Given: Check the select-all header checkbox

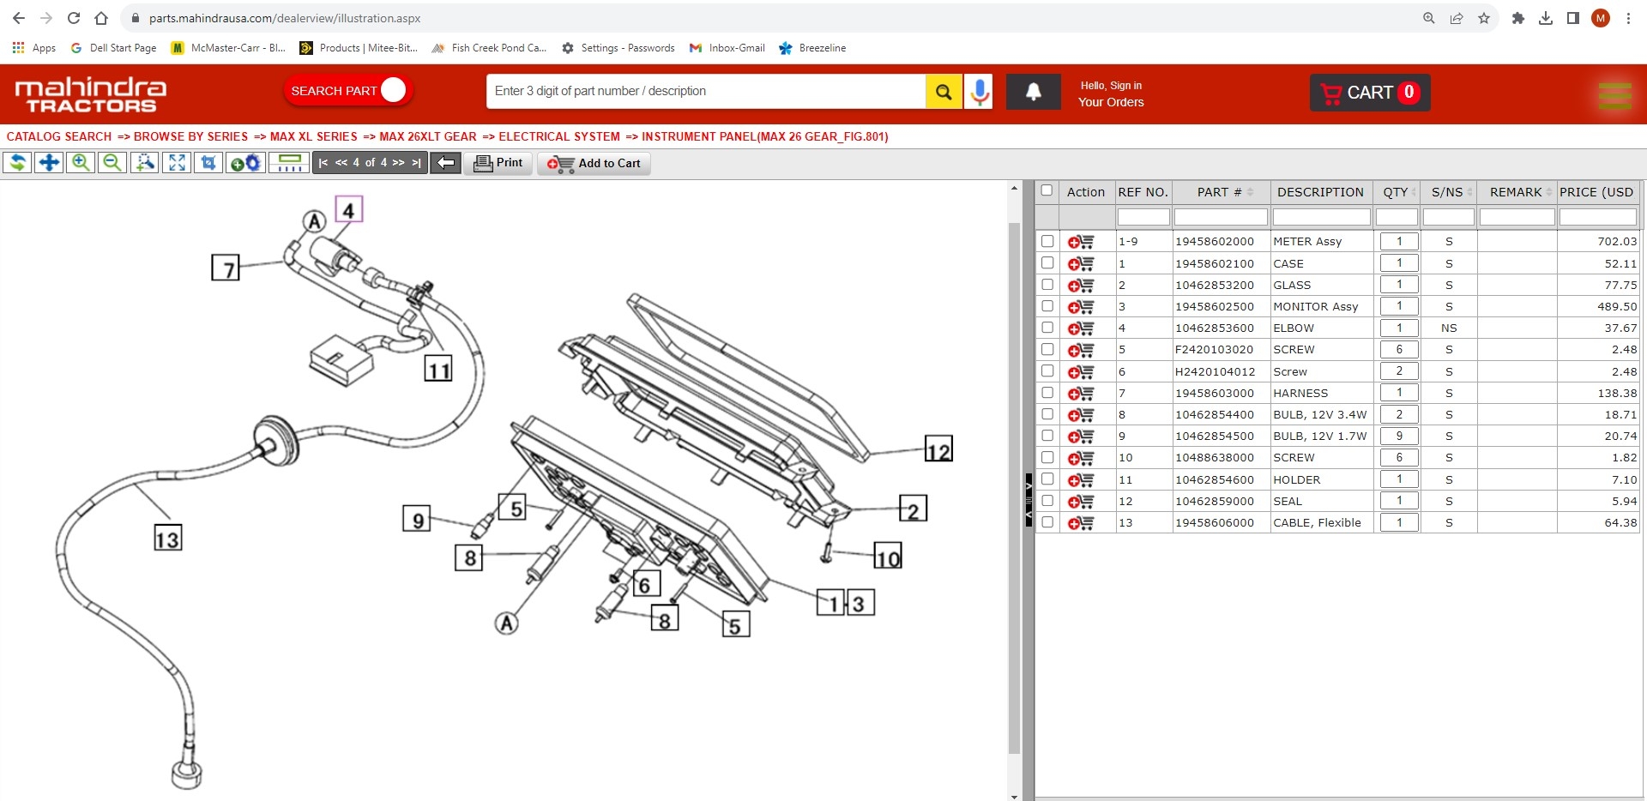Looking at the screenshot, I should pos(1047,190).
